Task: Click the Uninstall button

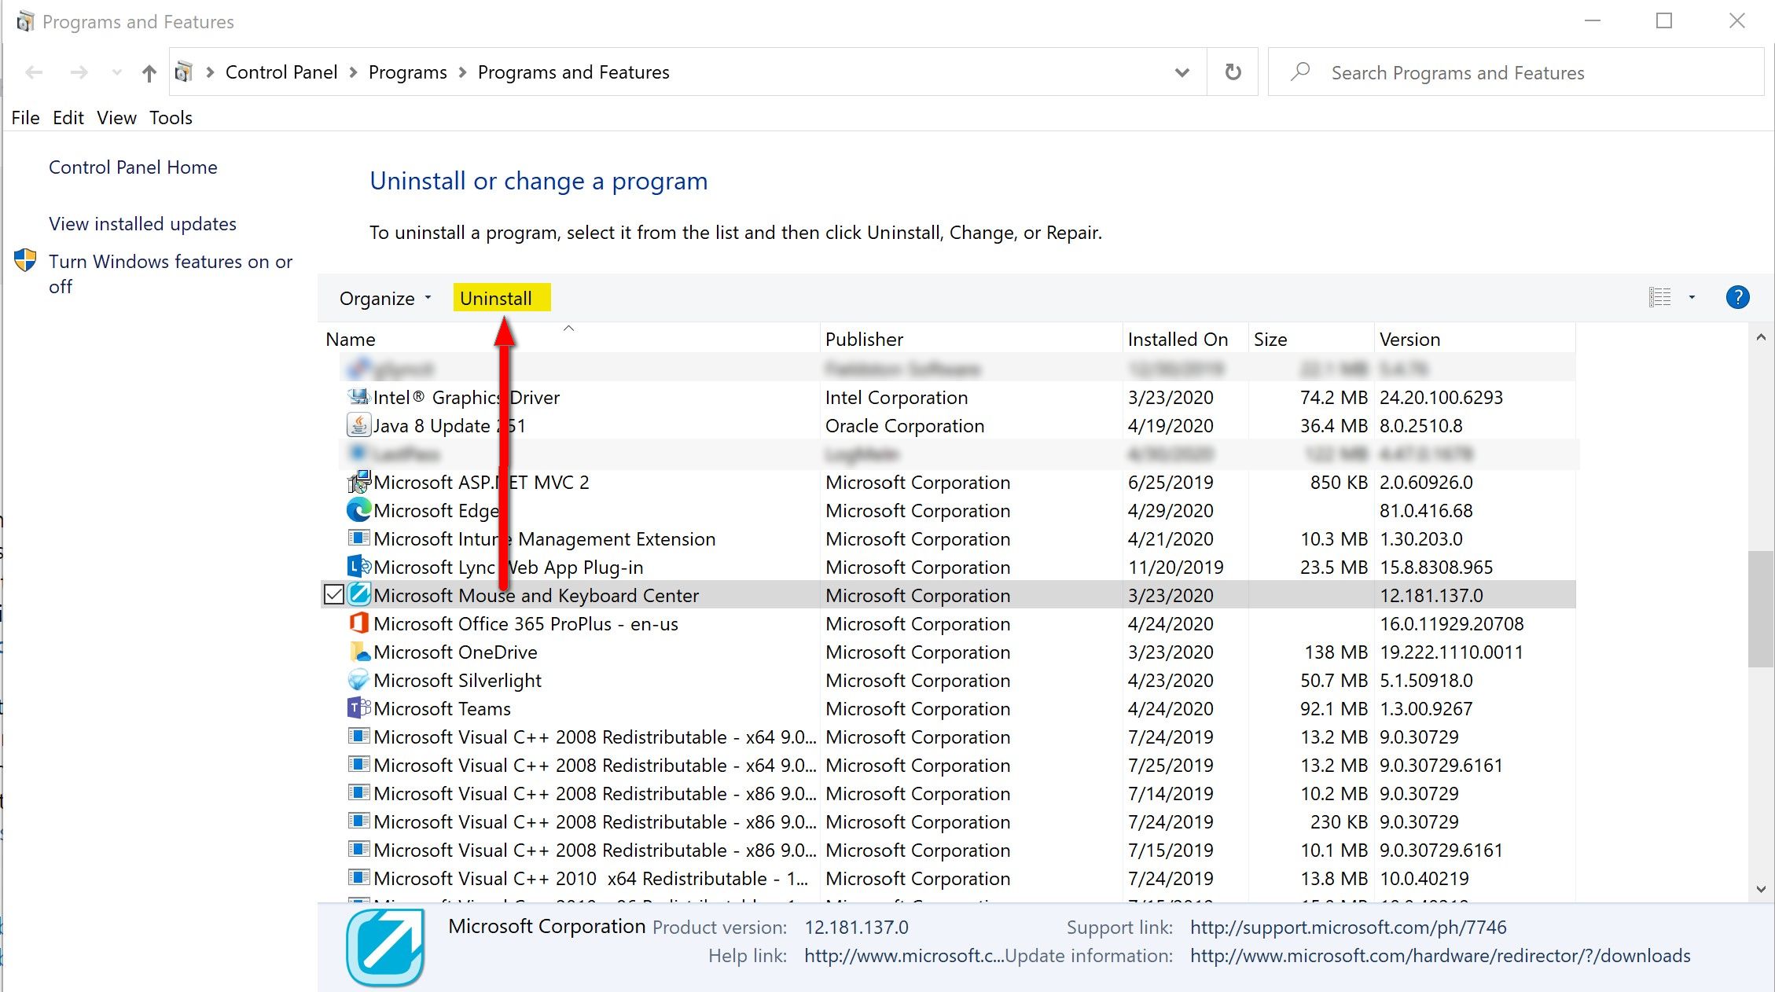Action: pos(502,299)
